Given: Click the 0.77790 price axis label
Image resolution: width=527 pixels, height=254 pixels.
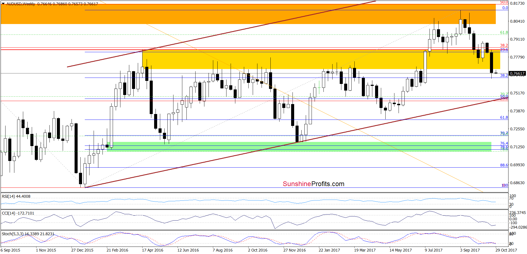Looking at the screenshot, I should [517, 57].
